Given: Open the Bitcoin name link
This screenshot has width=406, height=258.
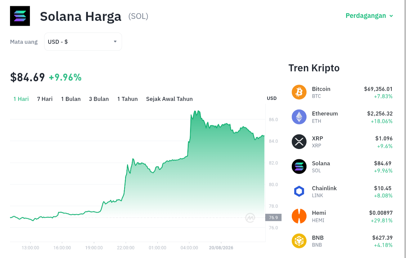Looking at the screenshot, I should [x=321, y=89].
